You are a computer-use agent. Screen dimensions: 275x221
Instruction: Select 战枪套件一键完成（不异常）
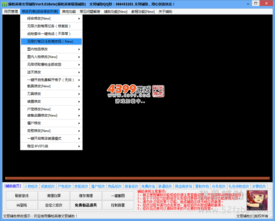tap(51, 34)
